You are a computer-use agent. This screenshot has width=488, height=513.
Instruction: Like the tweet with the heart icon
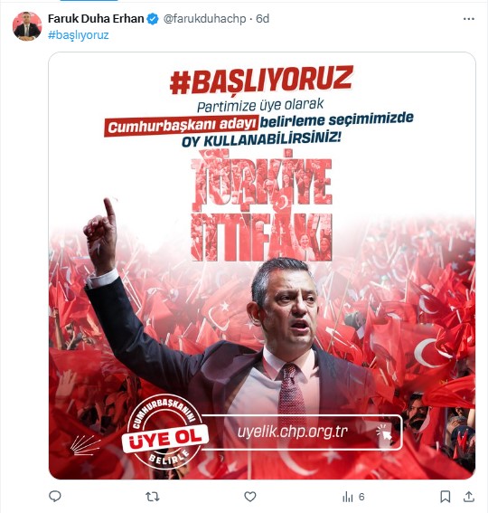pos(250,497)
